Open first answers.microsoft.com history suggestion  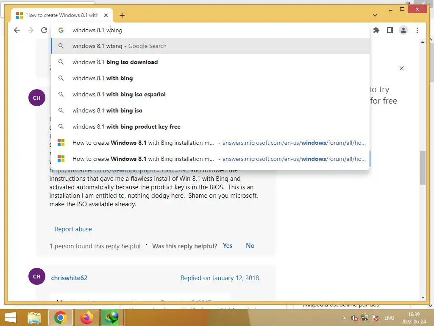pyautogui.click(x=210, y=143)
